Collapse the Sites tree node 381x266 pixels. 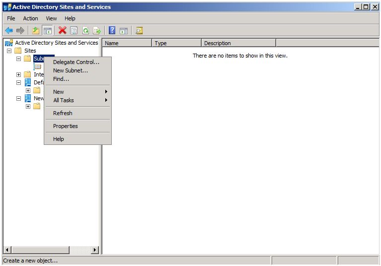[9, 51]
